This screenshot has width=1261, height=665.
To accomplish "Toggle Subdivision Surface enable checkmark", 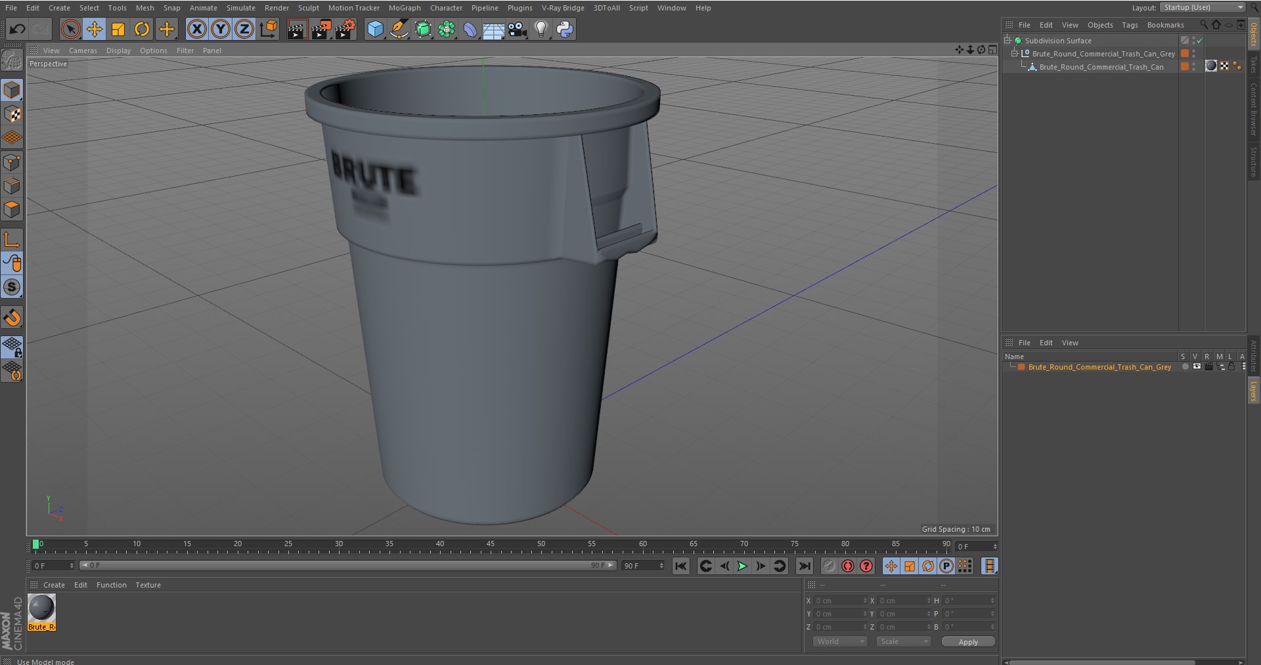I will (1200, 40).
